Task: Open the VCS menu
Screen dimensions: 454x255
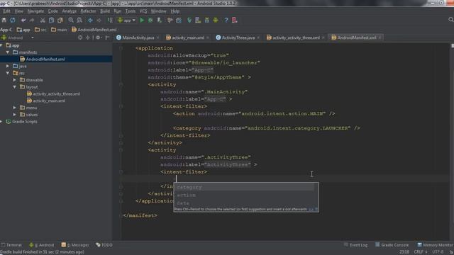Action: 143,11
